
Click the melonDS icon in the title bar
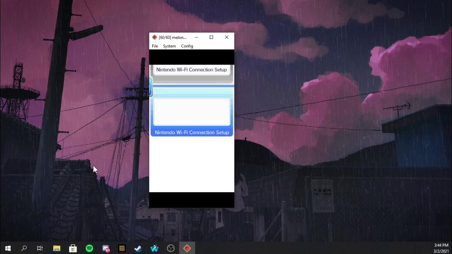154,37
